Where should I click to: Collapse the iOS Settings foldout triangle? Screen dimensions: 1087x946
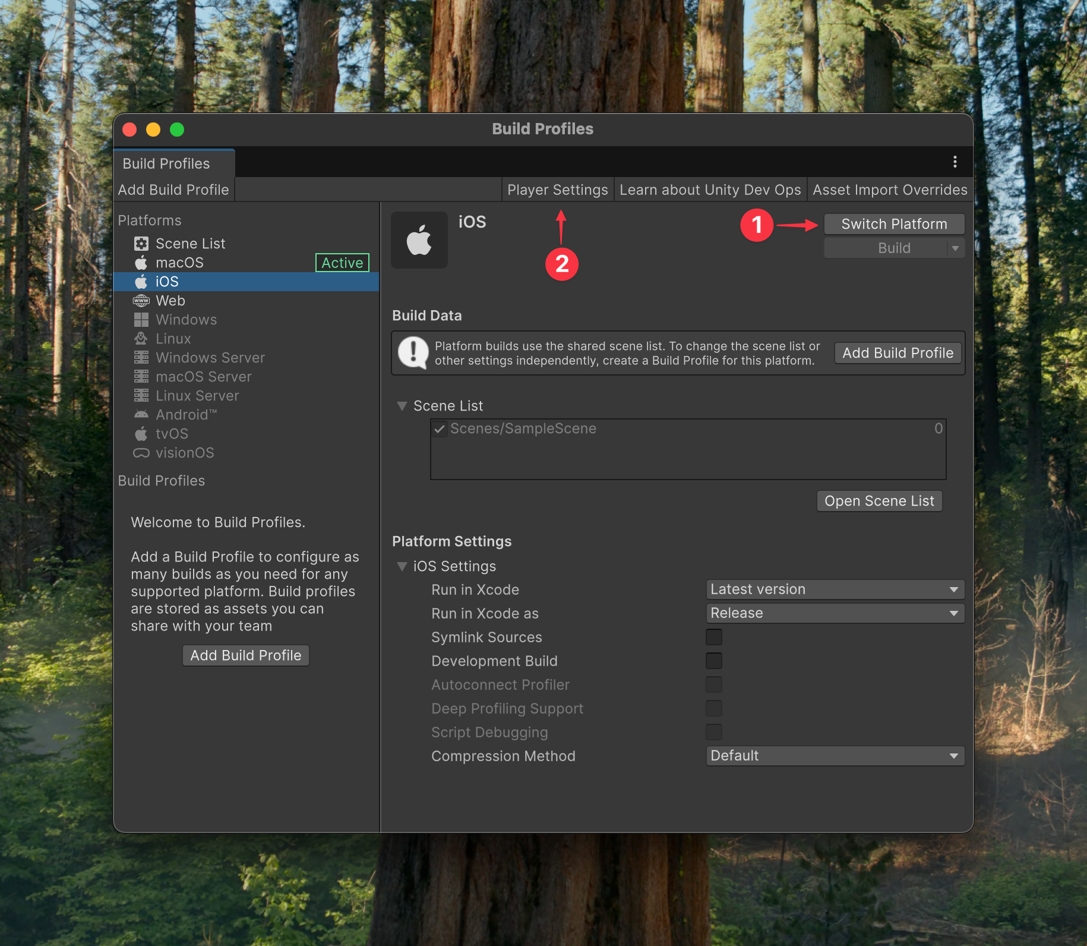402,566
